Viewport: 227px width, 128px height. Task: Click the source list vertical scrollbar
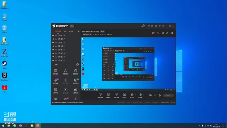click(80, 48)
